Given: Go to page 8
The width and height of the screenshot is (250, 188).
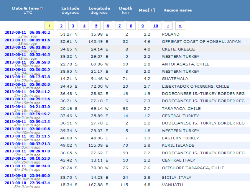Looking at the screenshot, I should [x=131, y=26].
